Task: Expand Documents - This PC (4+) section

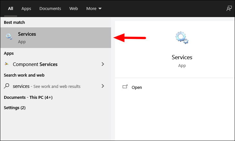Action: [28, 97]
